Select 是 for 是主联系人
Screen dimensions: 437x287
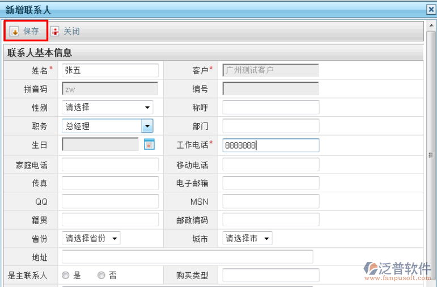66,276
